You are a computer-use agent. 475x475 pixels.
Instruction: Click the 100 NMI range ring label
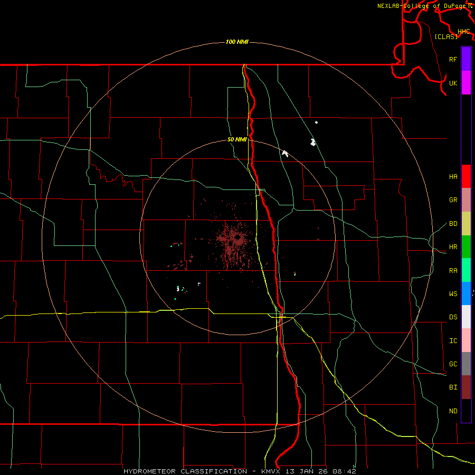(237, 42)
